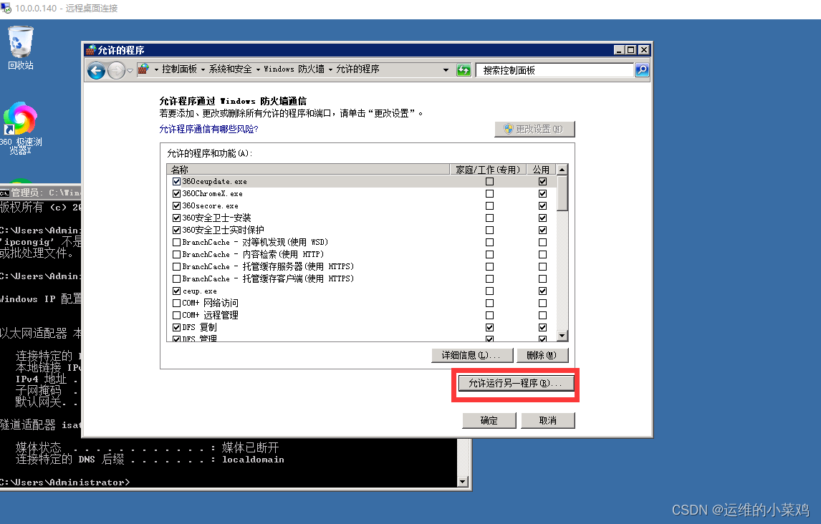Screen dimensions: 821x524
Task: Navigate to 控制面板 via breadcrumb
Action: click(179, 70)
